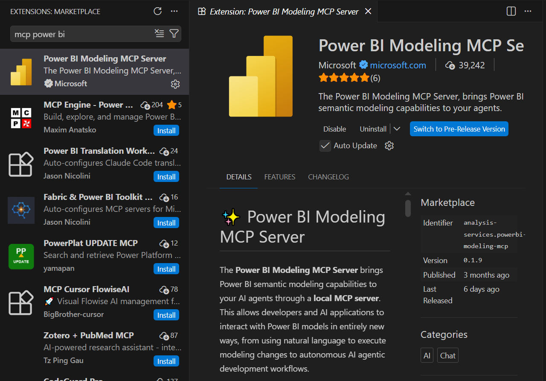Click the version number 0.1.9
The width and height of the screenshot is (546, 381).
coord(473,260)
